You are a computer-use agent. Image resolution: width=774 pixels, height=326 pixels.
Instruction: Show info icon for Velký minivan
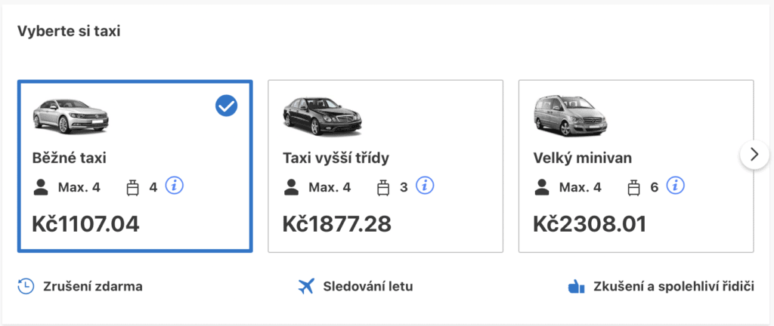(x=676, y=186)
